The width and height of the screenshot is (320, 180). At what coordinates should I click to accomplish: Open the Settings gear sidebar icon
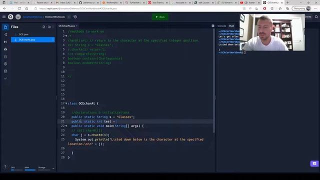[x=5, y=64]
